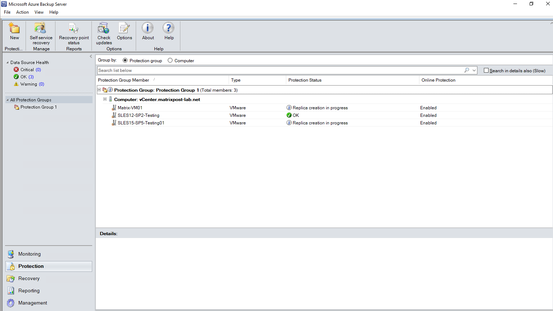The image size is (553, 311).
Task: Switch to Reporting workspace
Action: (x=49, y=291)
